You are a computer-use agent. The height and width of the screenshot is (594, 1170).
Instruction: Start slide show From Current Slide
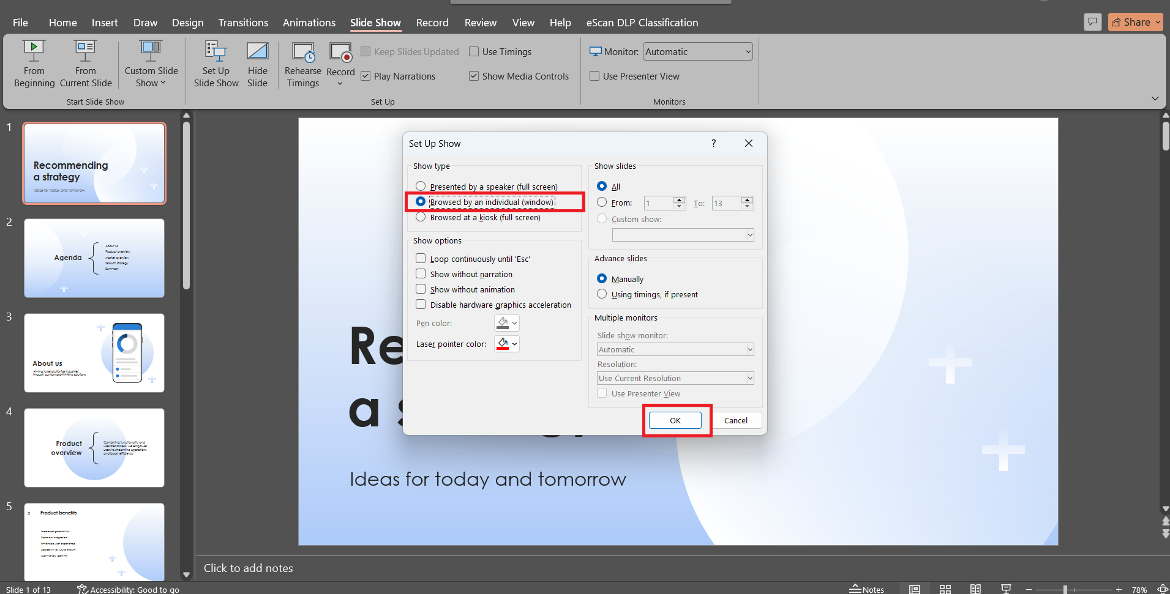[86, 63]
